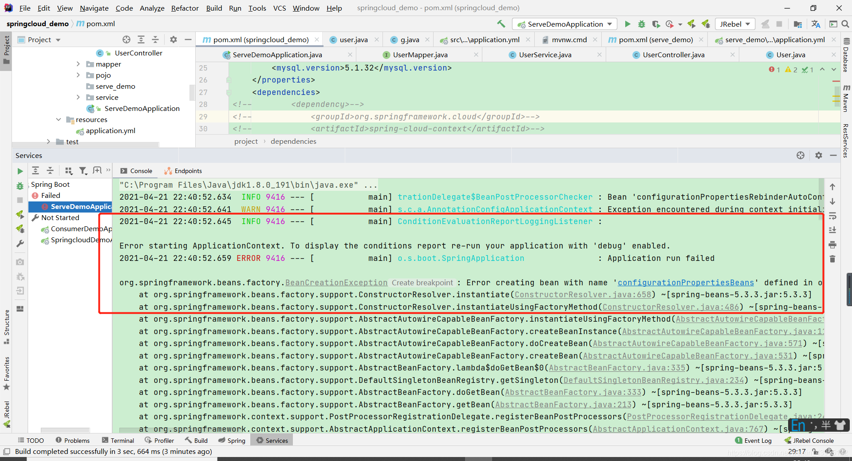Open the Event Log button
Screen dimensions: 852x461
pyautogui.click(x=753, y=441)
